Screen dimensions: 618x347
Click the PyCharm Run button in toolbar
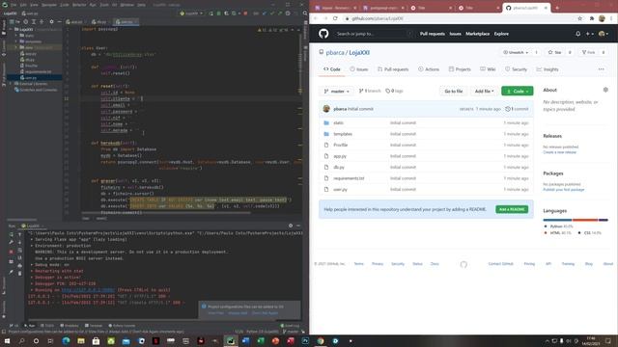coord(211,13)
